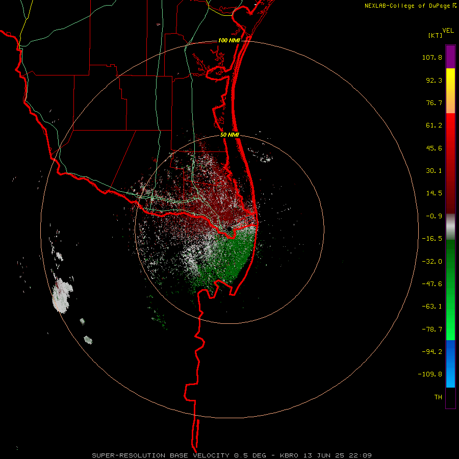Click the TH threshold label

(x=438, y=397)
